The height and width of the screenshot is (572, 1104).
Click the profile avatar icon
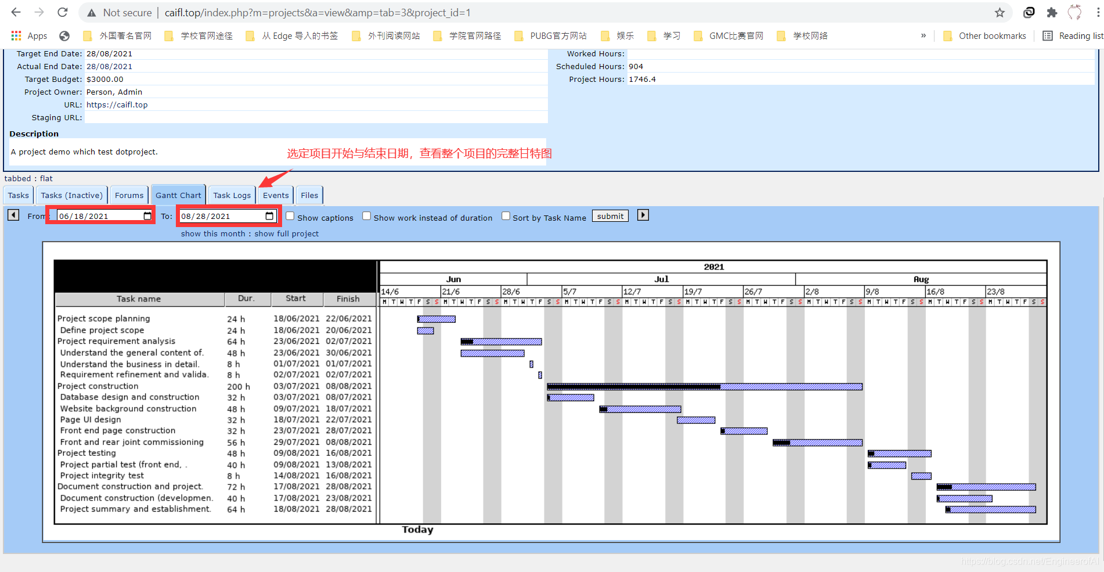tap(1075, 12)
